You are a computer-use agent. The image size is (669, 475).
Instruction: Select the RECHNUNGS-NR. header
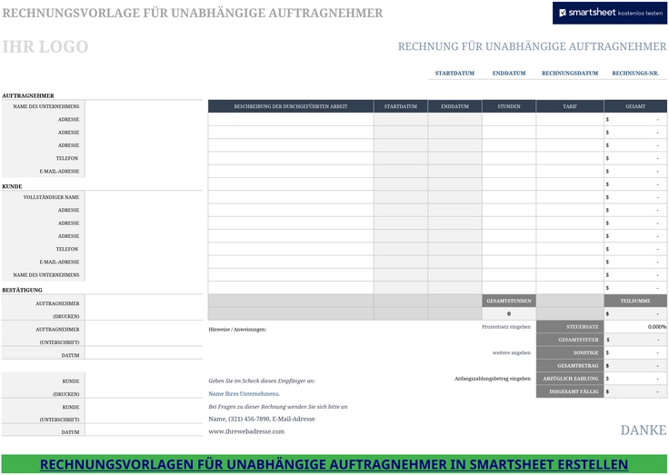pyautogui.click(x=634, y=74)
